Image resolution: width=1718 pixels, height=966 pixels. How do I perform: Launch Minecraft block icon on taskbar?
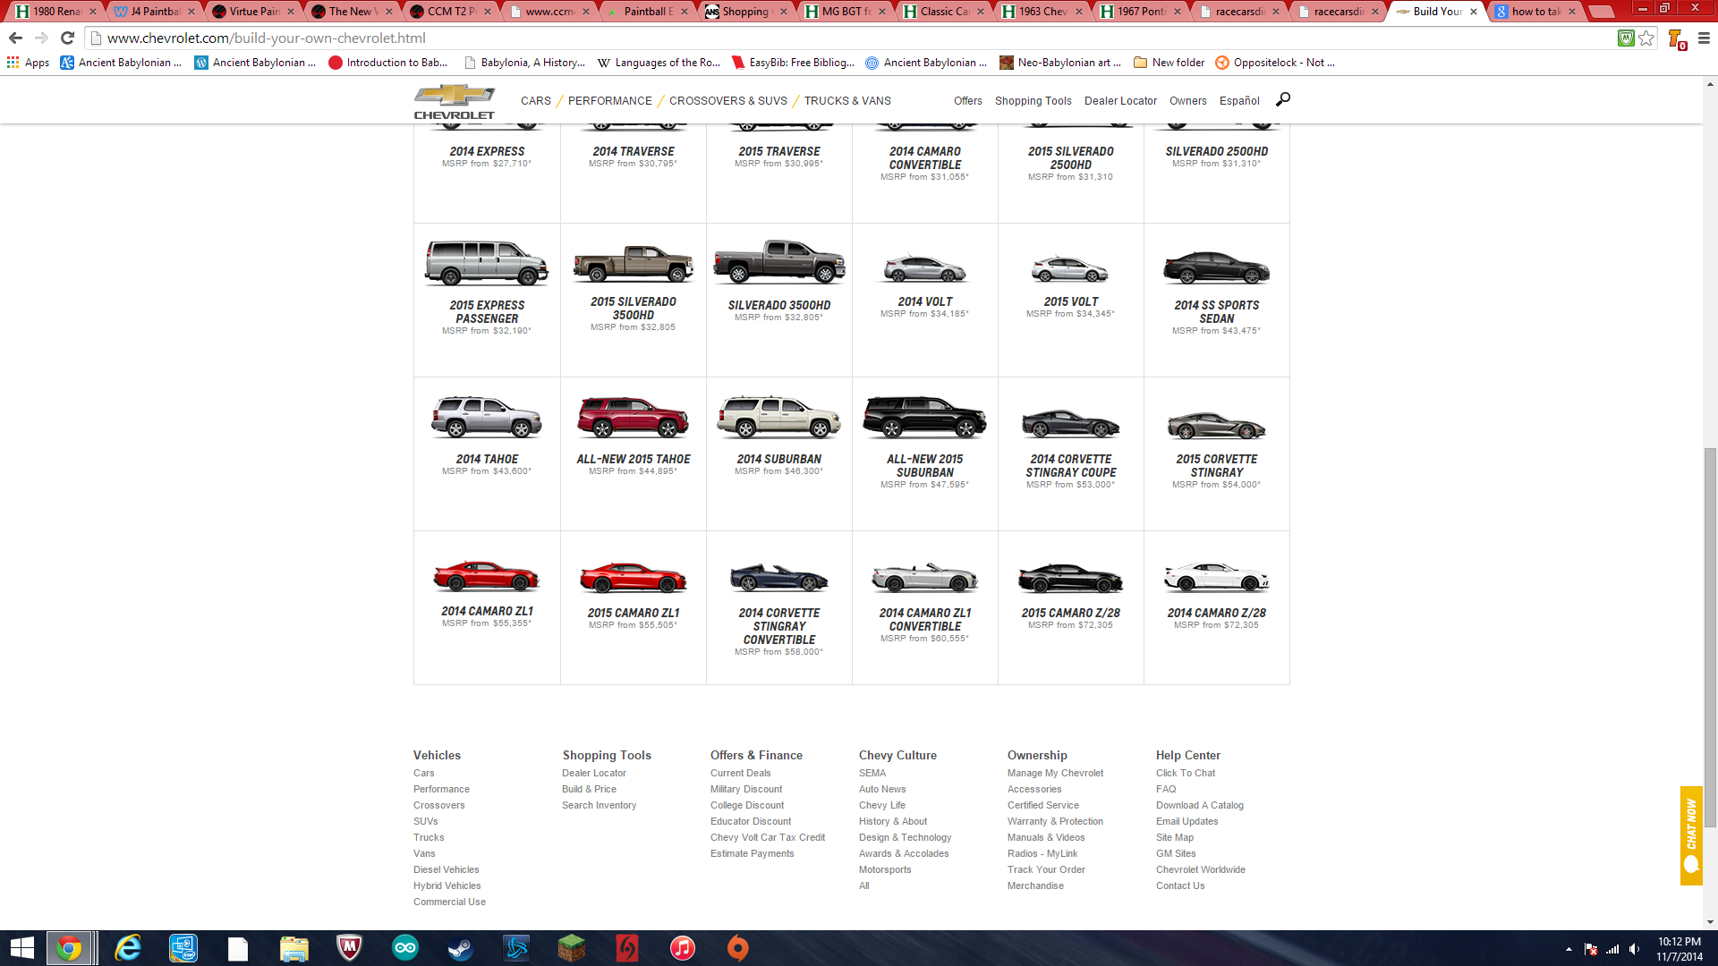click(571, 948)
